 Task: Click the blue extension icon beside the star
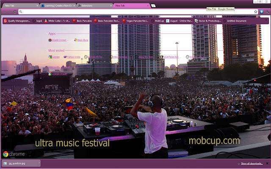click(x=262, y=11)
